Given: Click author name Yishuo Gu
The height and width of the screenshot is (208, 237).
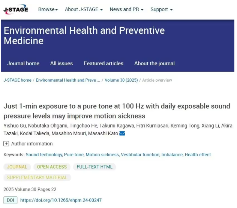Looking at the screenshot, I should tap(15, 126).
